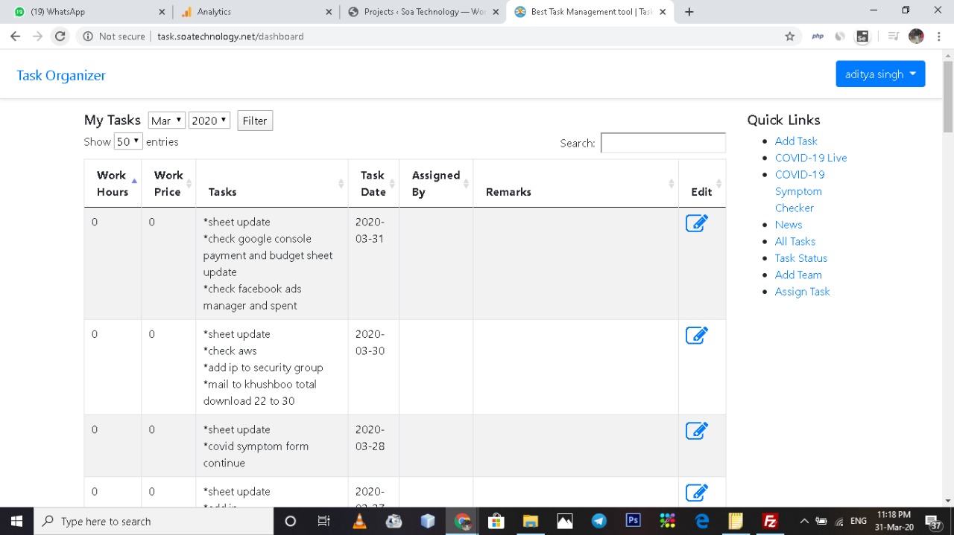This screenshot has width=954, height=535.
Task: Open the COVID-19 Live quick link
Action: pyautogui.click(x=811, y=158)
